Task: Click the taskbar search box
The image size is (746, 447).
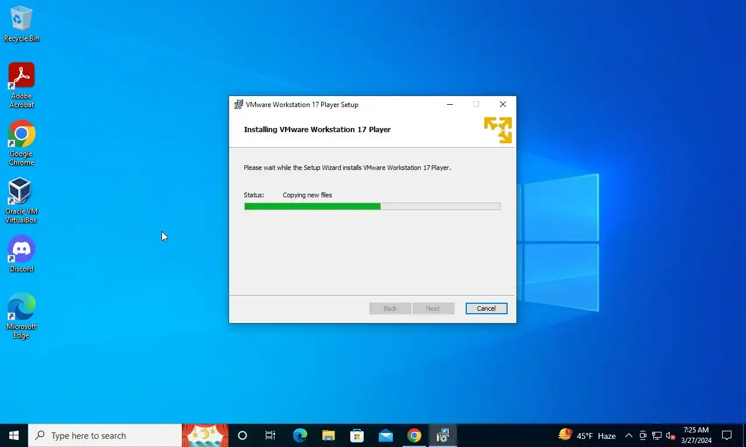Action: coord(105,435)
